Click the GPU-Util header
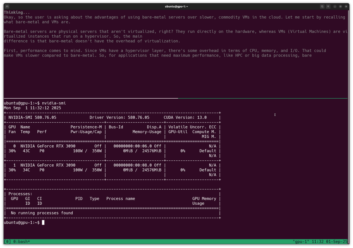The image size is (353, 248). [178, 132]
